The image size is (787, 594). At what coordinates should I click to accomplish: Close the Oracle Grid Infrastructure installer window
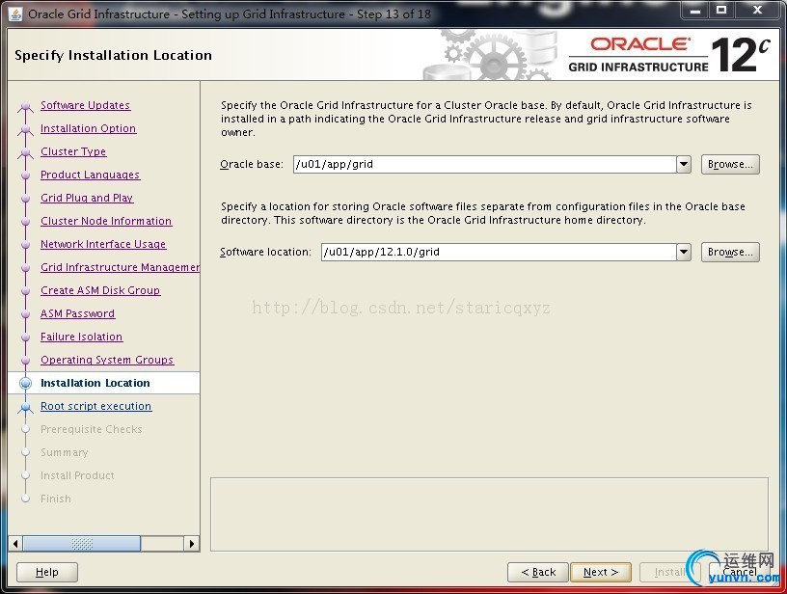point(757,10)
